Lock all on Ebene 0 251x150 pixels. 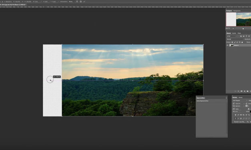242,42
